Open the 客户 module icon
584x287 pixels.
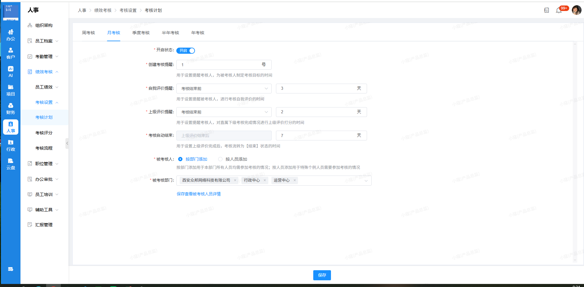point(11,53)
